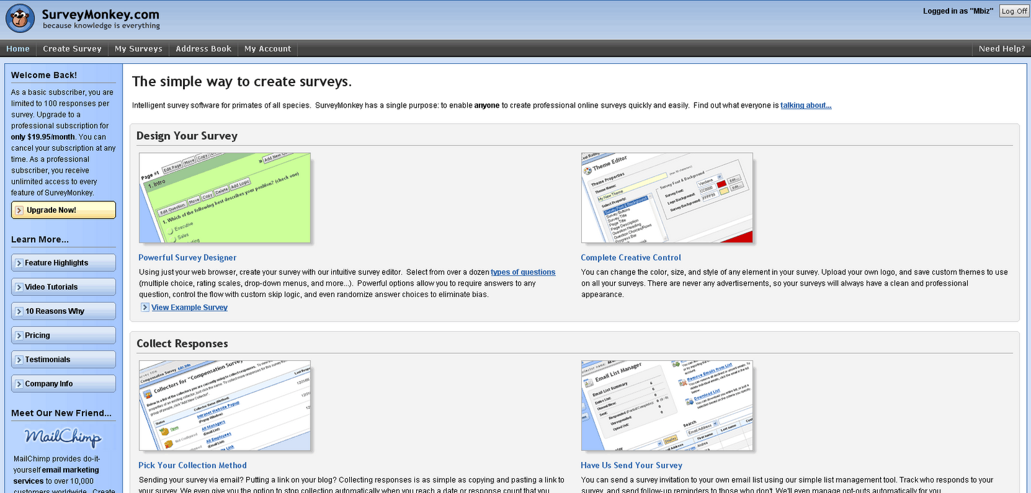Click SurveyMonkey.com title text
This screenshot has width=1031, height=493.
[x=101, y=14]
